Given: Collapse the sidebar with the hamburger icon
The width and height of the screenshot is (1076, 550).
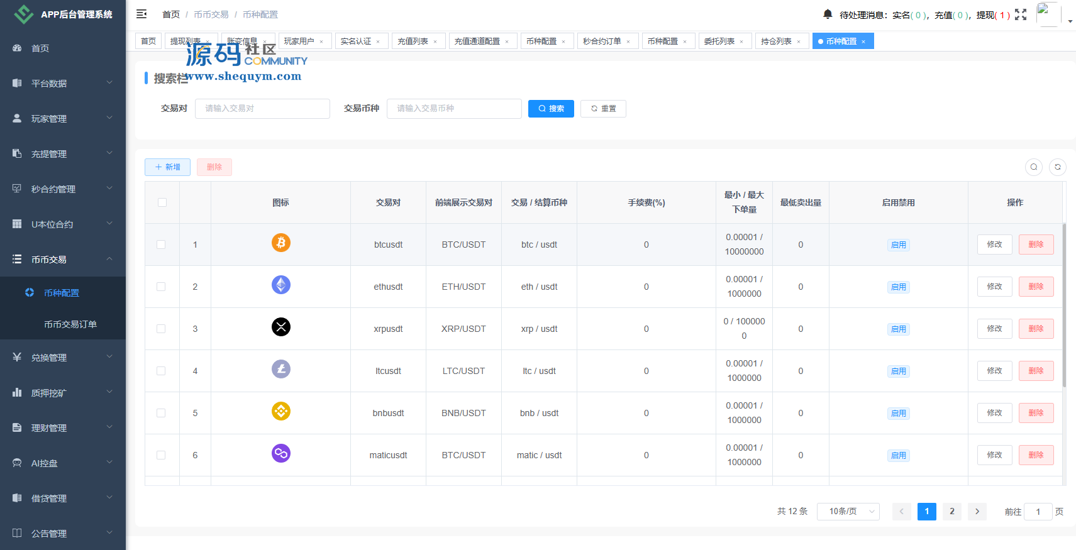Looking at the screenshot, I should pyautogui.click(x=141, y=14).
